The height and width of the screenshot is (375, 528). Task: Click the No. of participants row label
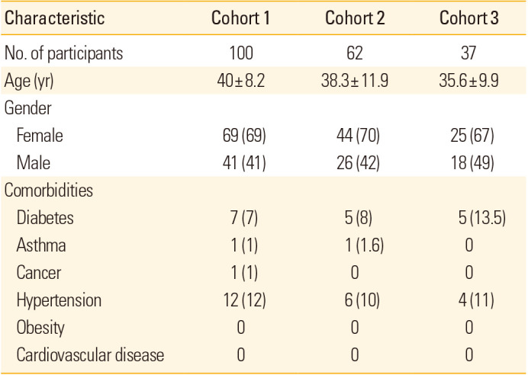(64, 54)
